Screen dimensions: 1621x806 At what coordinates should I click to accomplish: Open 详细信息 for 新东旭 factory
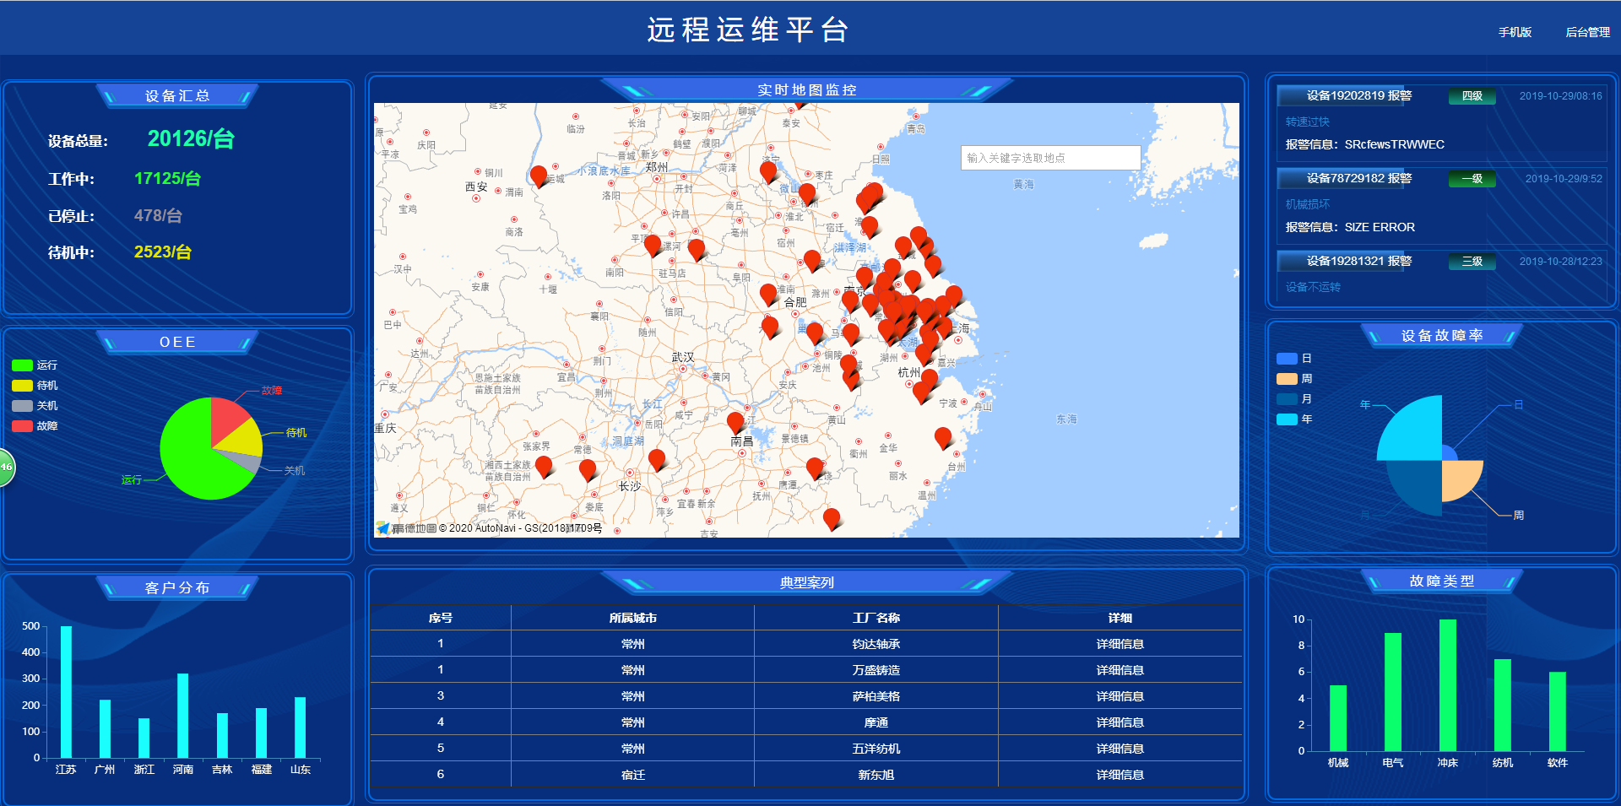coord(1120,775)
